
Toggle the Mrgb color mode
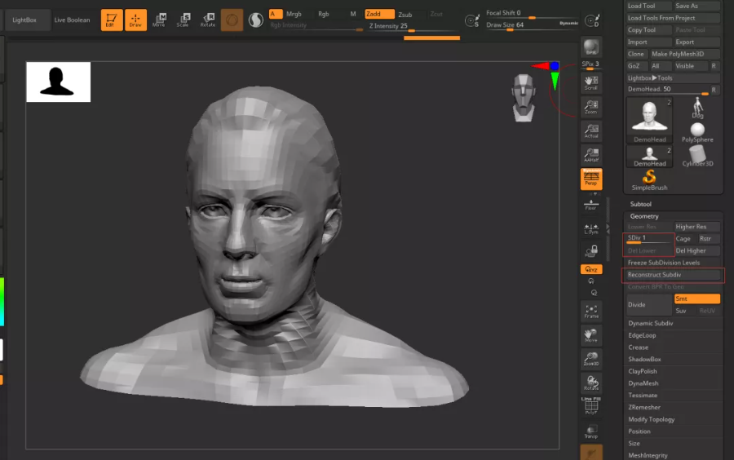tap(294, 14)
